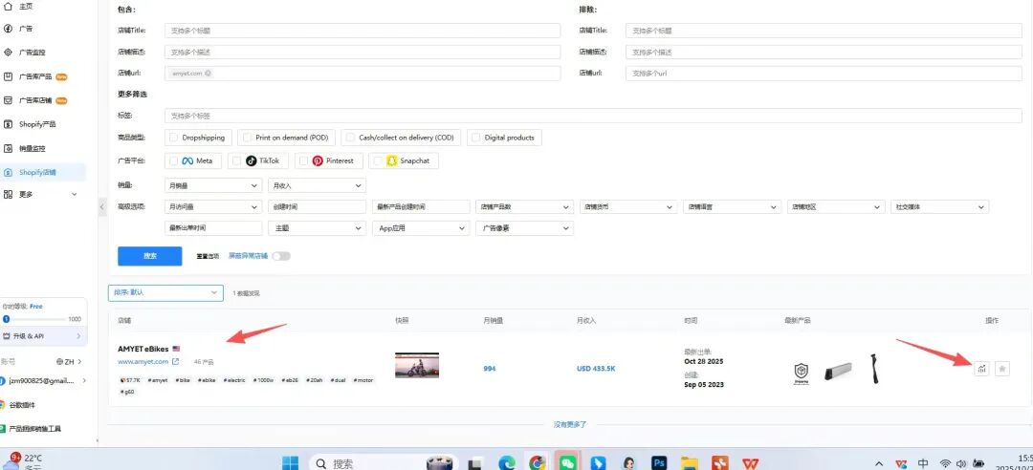Check the Snapchat ad platform checkbox
Viewport: 1033px width, 470px height.
click(378, 160)
